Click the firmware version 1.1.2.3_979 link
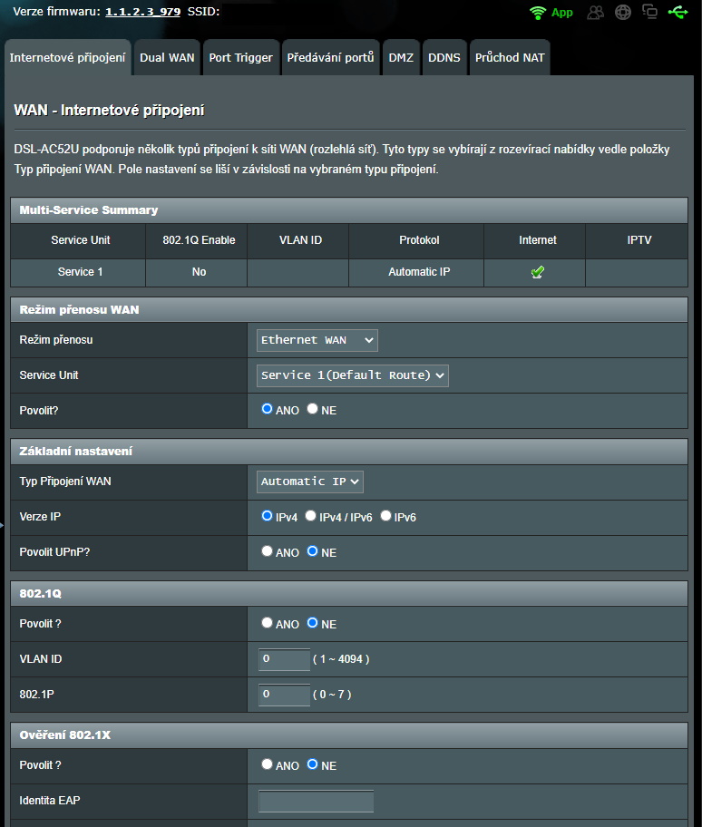The image size is (702, 827). coord(142,12)
